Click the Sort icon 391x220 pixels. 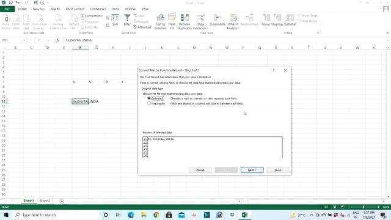115,20
